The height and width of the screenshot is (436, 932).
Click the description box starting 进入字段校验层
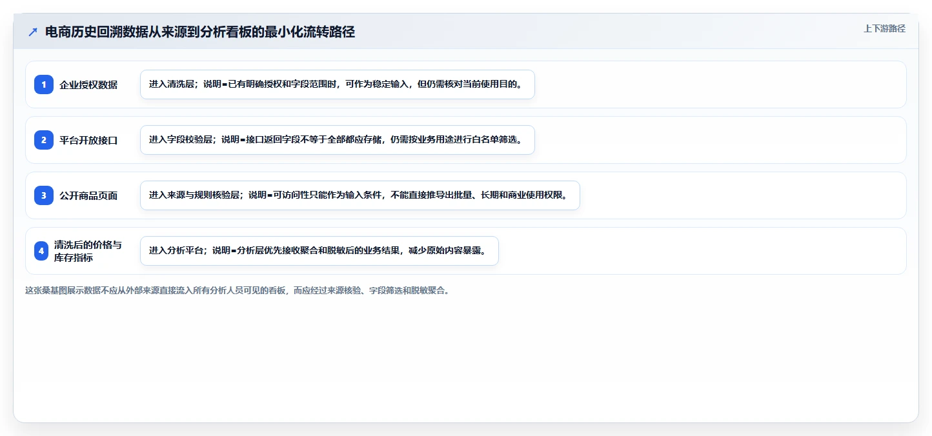pyautogui.click(x=338, y=140)
